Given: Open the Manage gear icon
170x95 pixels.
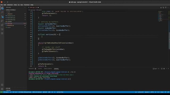Looking at the screenshot, I should 2,89.
